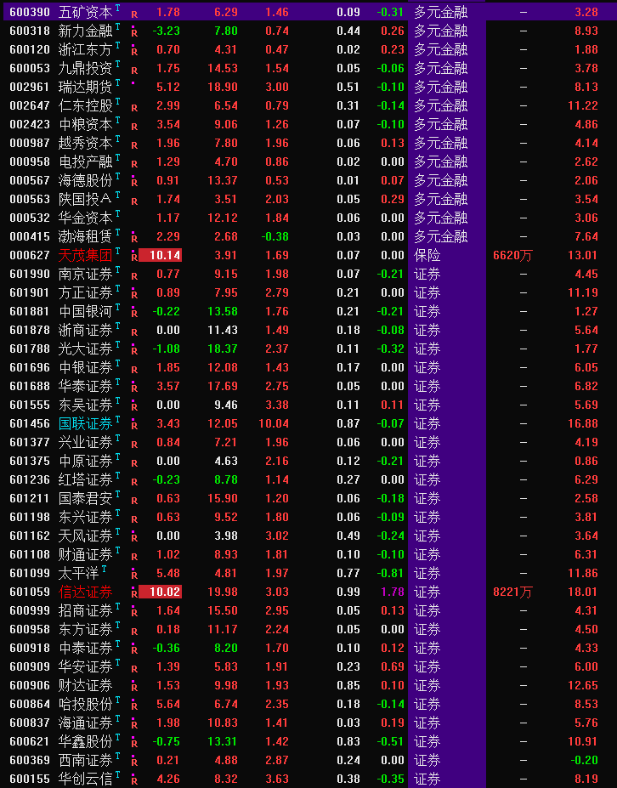
Task: Click the R margin marker beside 天茂集团
Action: click(x=134, y=258)
